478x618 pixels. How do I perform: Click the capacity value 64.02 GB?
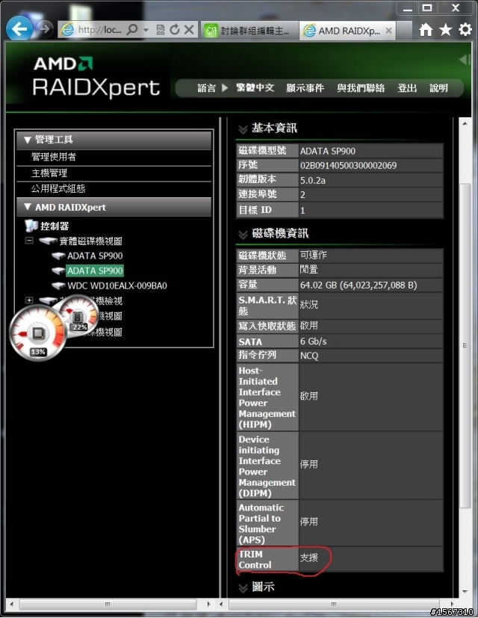tap(358, 285)
